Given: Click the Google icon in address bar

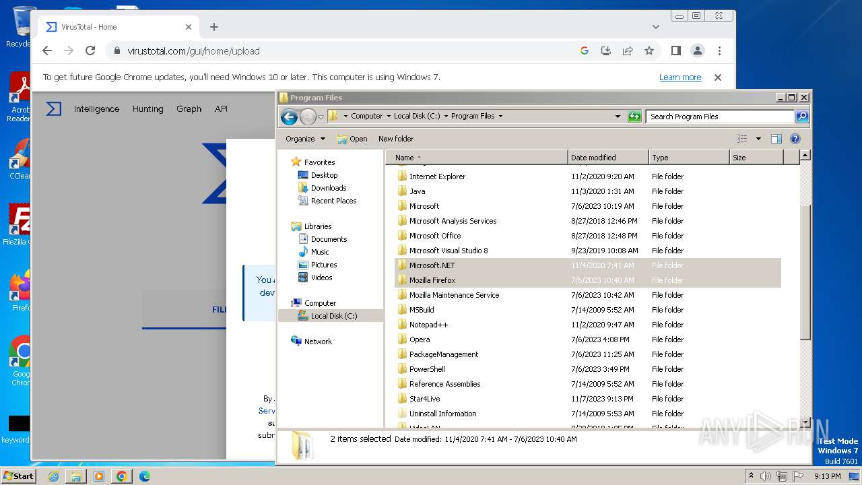Looking at the screenshot, I should point(585,51).
